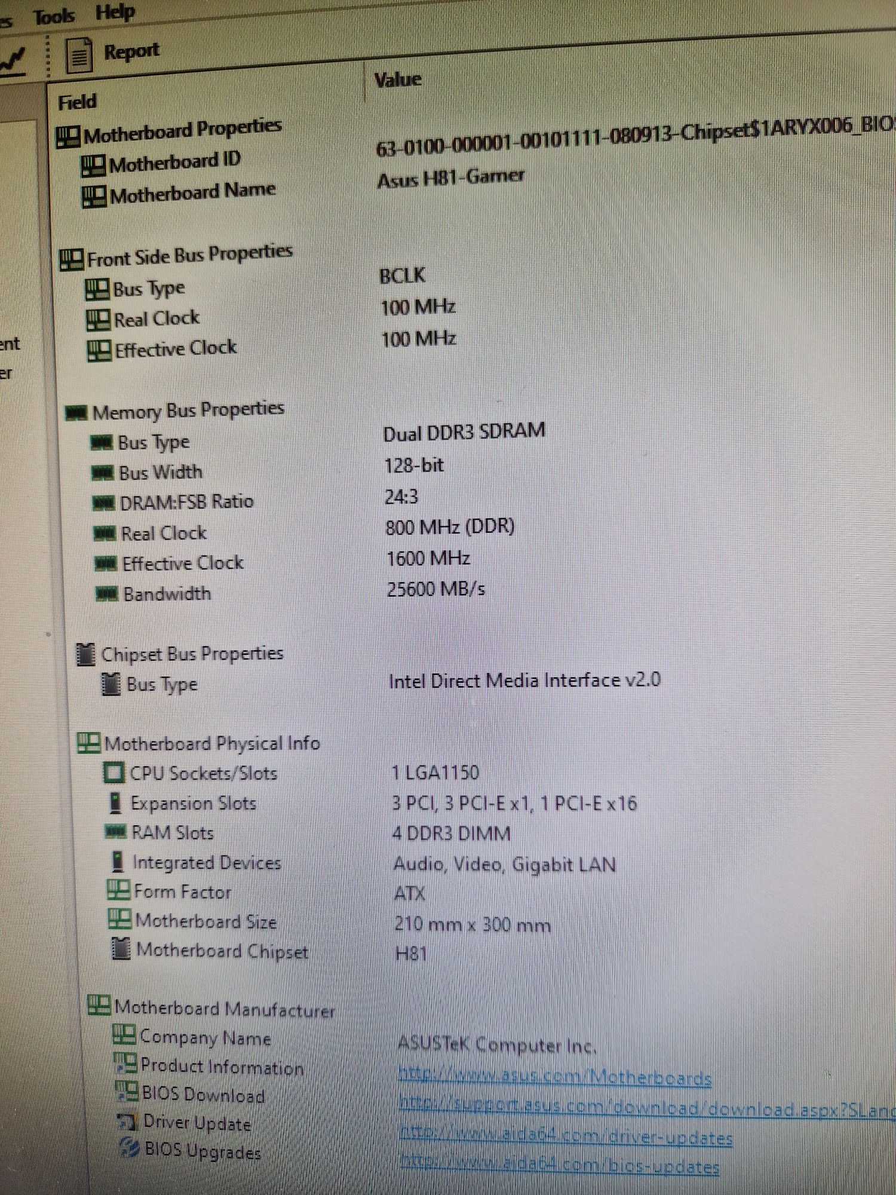Click the 'Motherboard Chipset' field label
896x1195 pixels.
[x=222, y=950]
